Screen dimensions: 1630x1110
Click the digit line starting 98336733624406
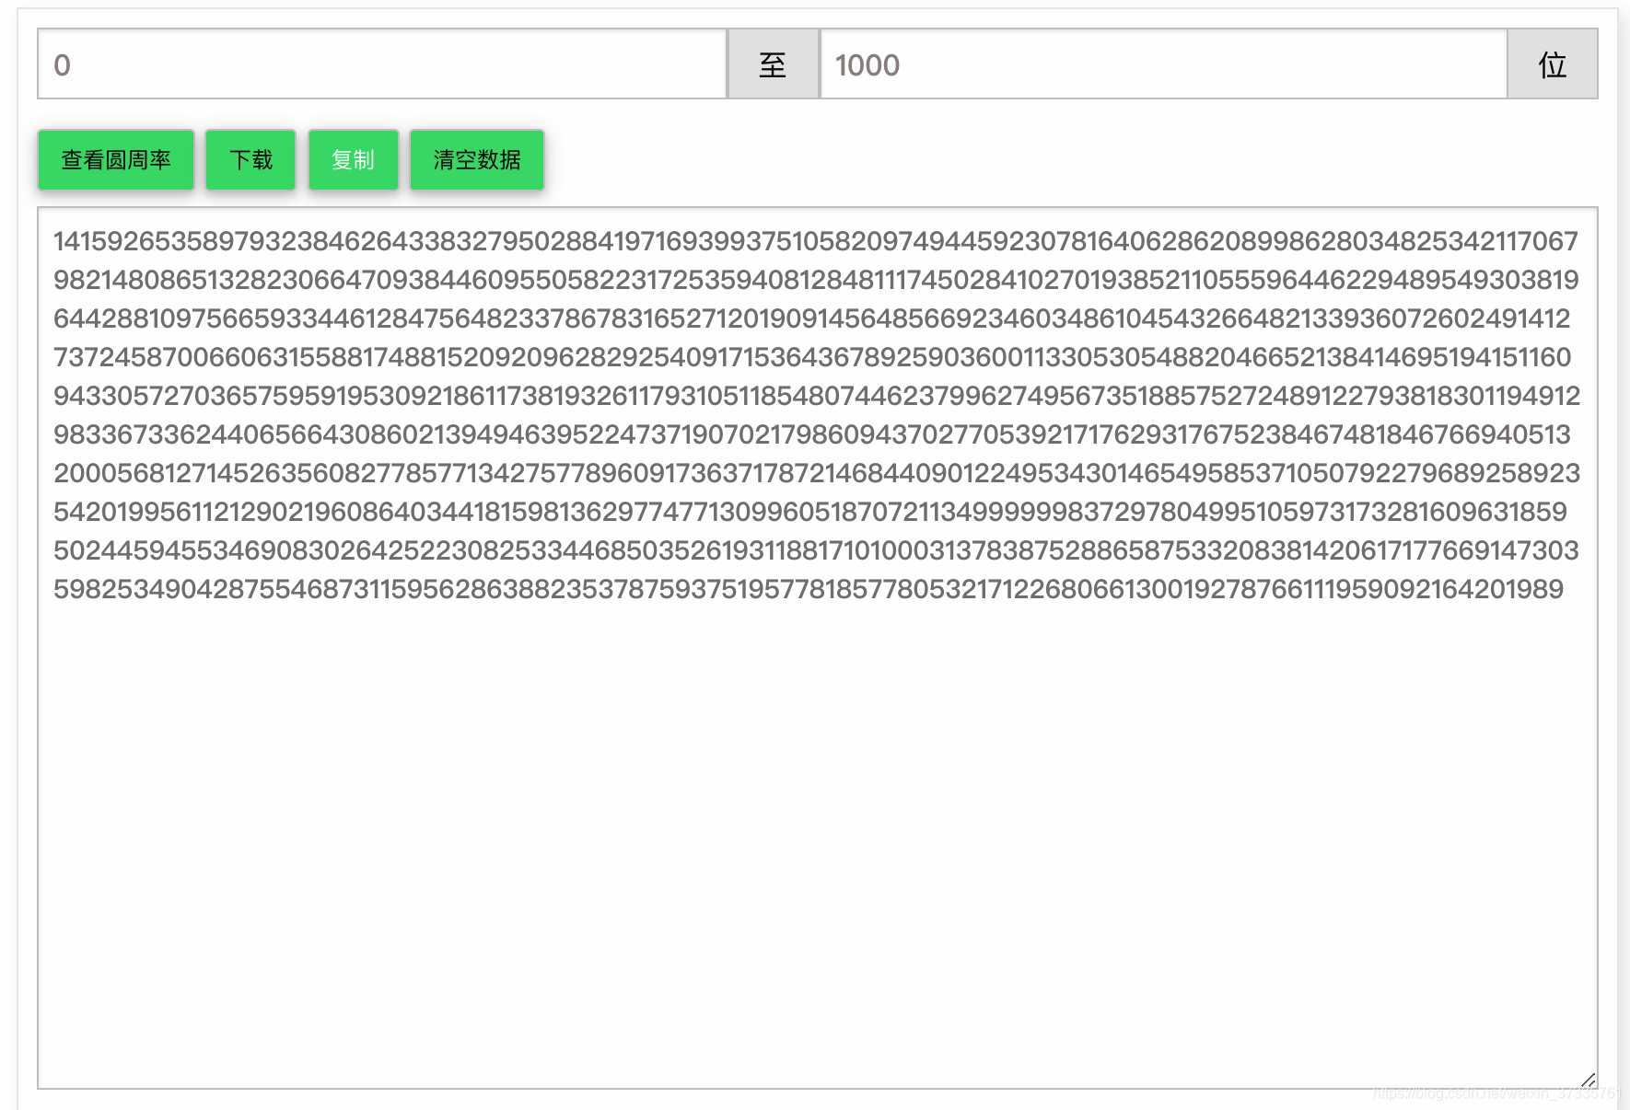point(812,434)
